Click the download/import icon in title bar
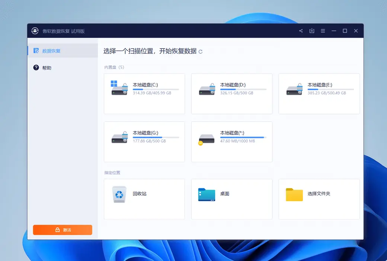The width and height of the screenshot is (387, 261). [312, 31]
